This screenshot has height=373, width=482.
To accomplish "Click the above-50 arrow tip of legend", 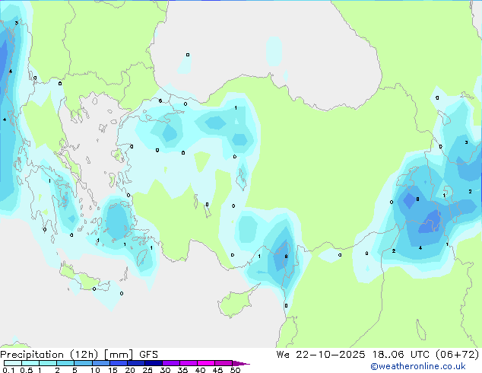I will (x=241, y=363).
